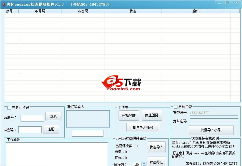Click the 已循环次数：0 text
Screen dimensions: 242x166
(x=127, y=146)
